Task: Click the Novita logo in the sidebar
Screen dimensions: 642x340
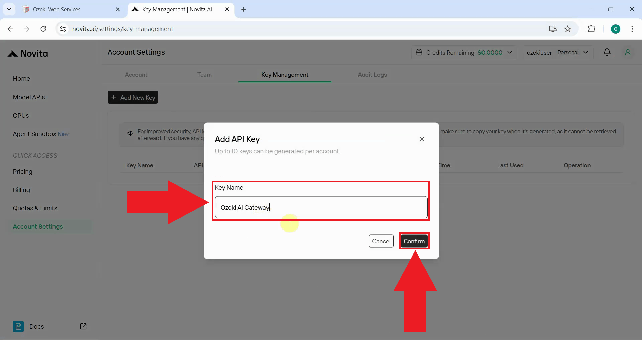Action: click(28, 53)
